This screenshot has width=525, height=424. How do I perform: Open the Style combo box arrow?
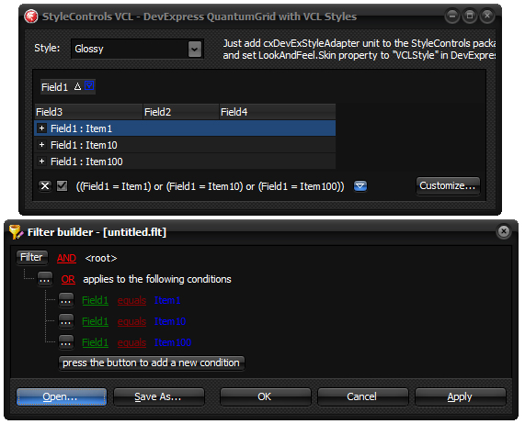coord(195,50)
